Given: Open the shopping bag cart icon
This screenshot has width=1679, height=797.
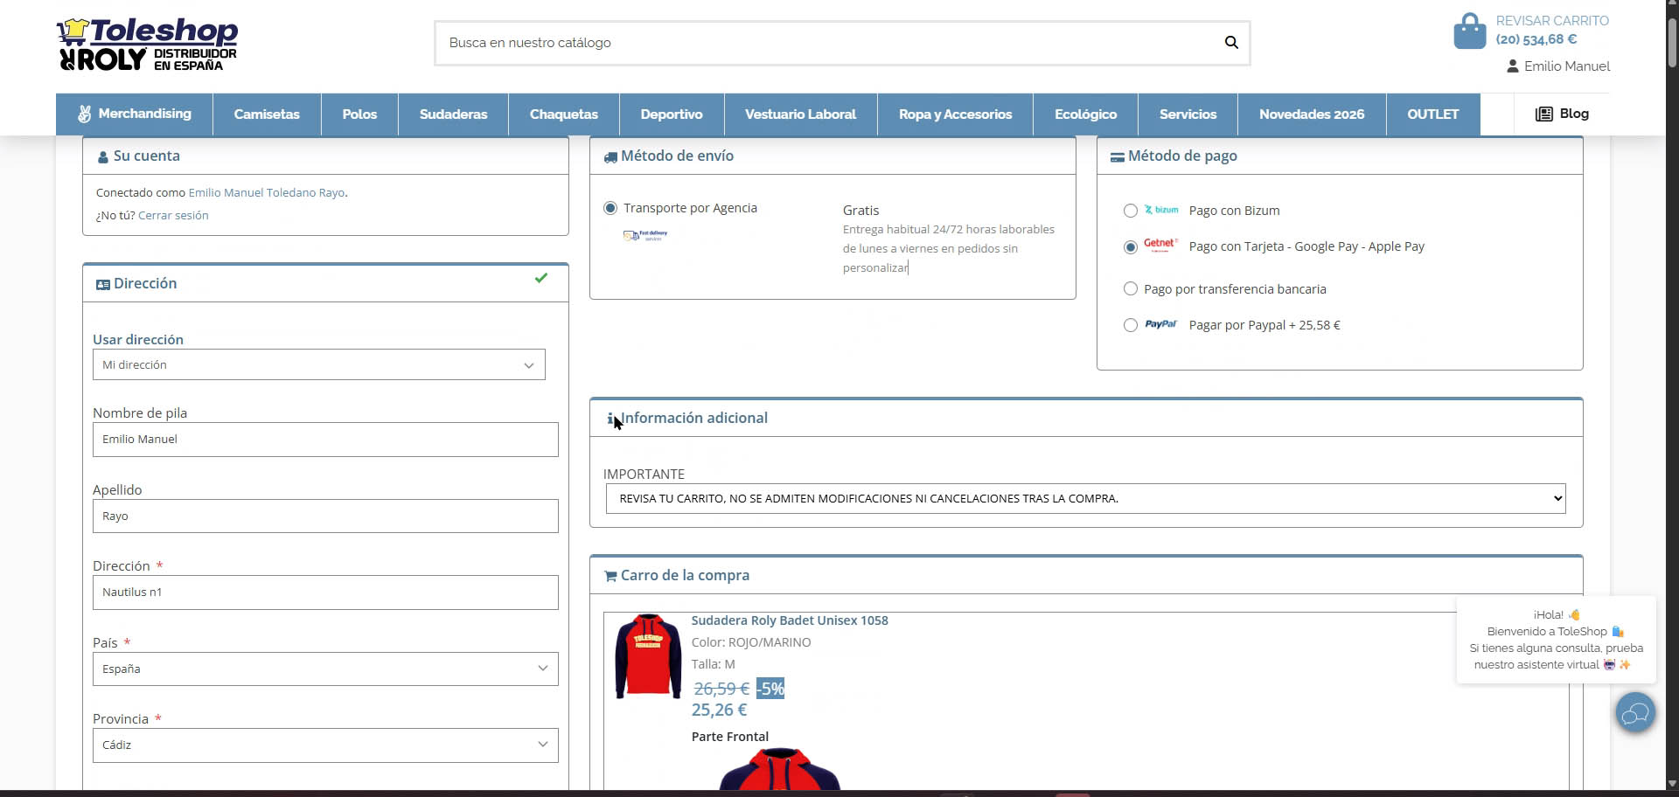Looking at the screenshot, I should point(1469,31).
